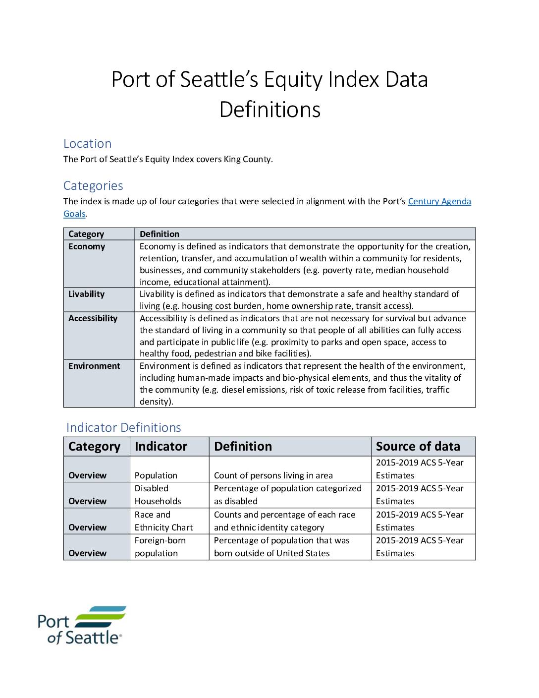Click the Economy definition text
The width and height of the screenshot is (539, 698).
pos(305,264)
